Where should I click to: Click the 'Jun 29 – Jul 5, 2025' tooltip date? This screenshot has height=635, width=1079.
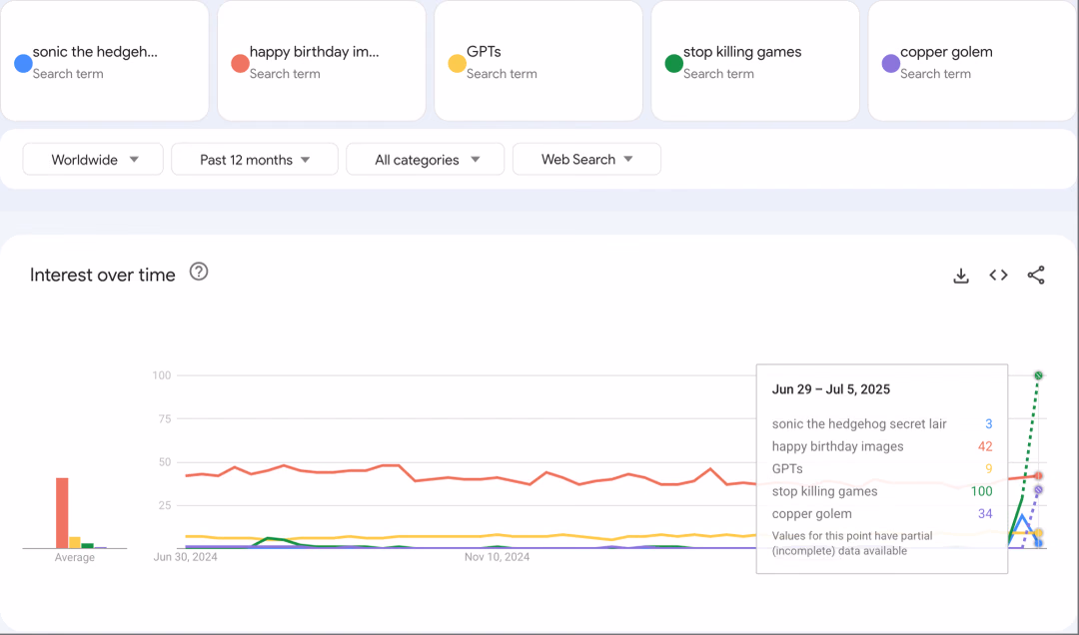pos(830,389)
